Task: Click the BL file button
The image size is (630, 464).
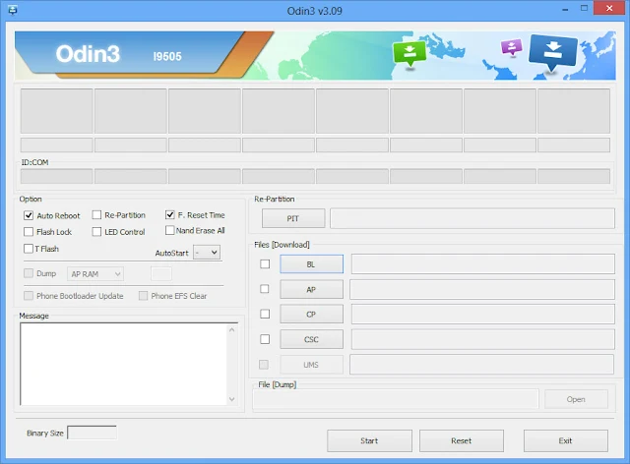Action: tap(311, 264)
